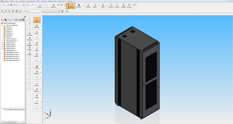
Task: Toggle the shaded-with-edges view icon
Action: (67, 6)
